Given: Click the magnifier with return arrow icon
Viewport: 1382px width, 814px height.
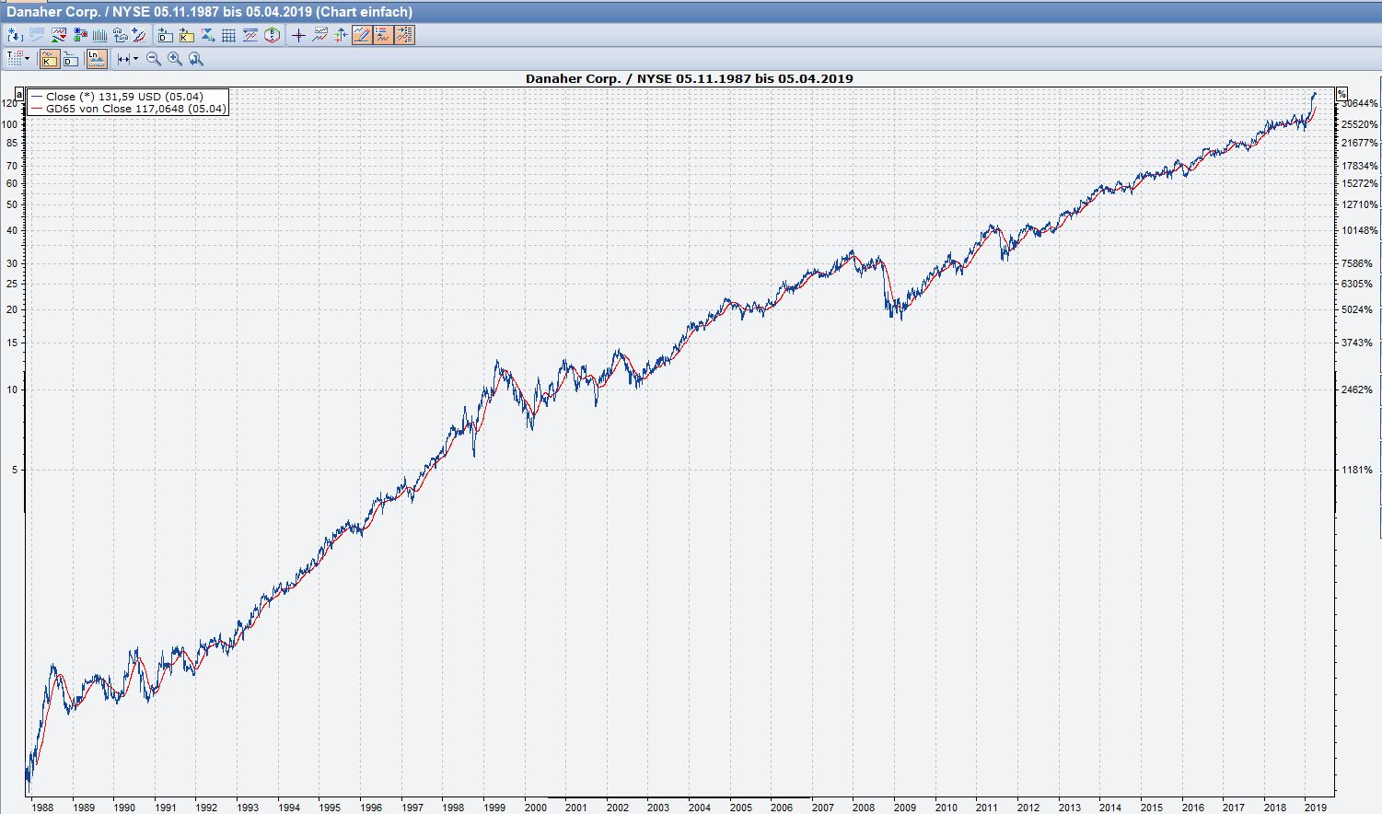Looking at the screenshot, I should click(196, 59).
